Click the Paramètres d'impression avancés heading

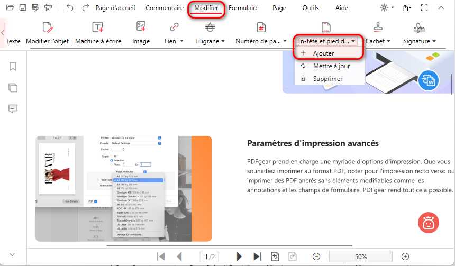pyautogui.click(x=313, y=143)
